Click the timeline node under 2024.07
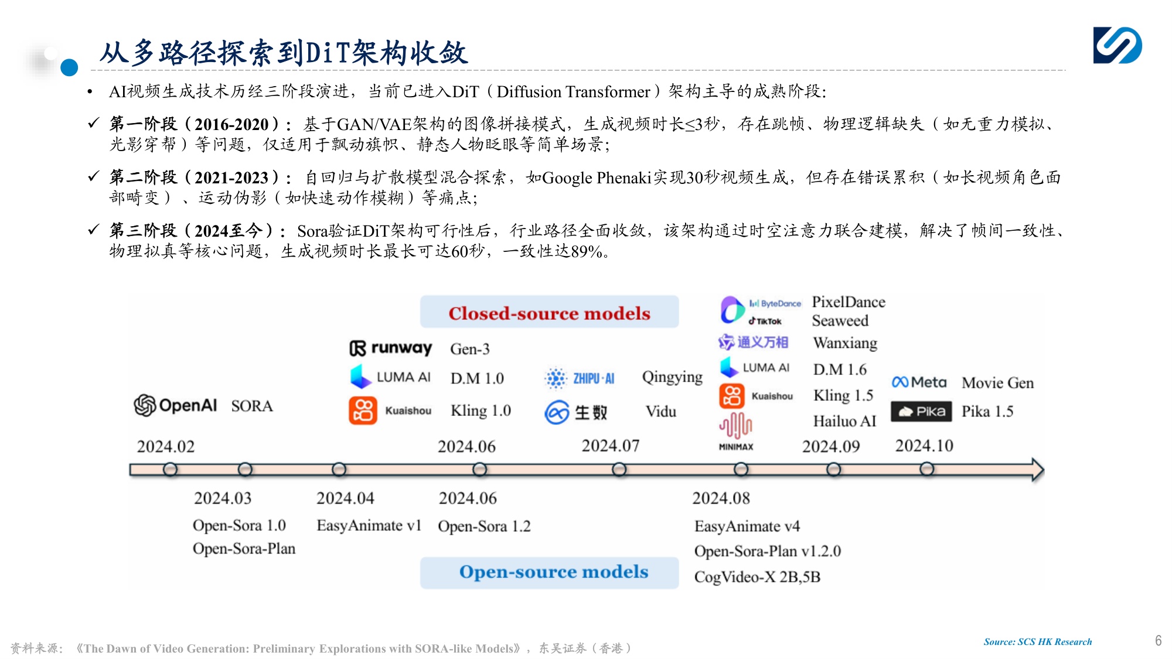 coord(619,469)
